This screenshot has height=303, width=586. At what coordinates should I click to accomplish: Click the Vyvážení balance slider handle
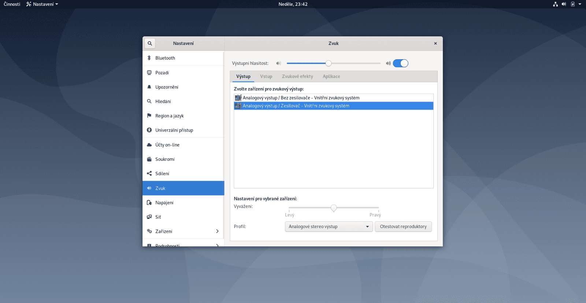coord(334,208)
